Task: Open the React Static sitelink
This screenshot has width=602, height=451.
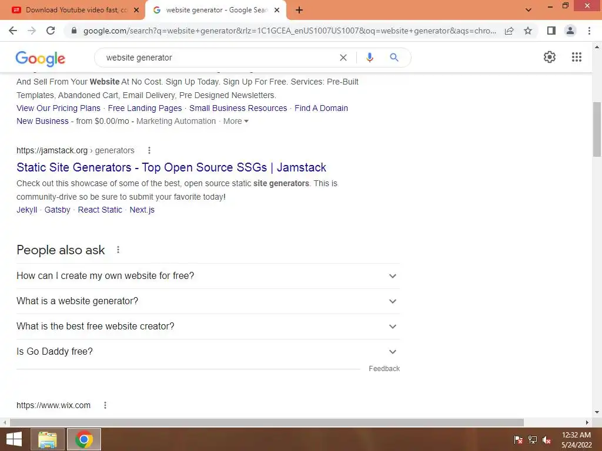Action: (100, 210)
